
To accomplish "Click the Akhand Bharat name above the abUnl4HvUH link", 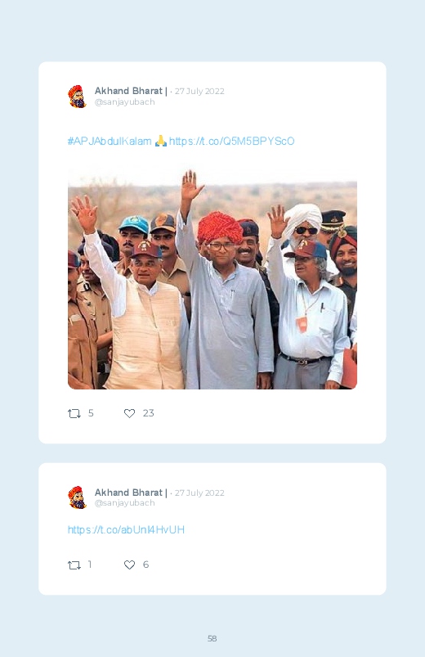I will [x=128, y=493].
